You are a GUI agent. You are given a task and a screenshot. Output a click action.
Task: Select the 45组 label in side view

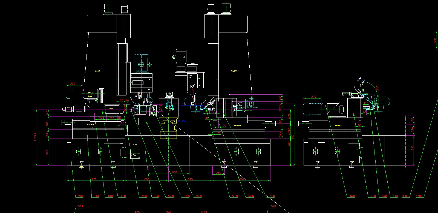click(x=352, y=196)
